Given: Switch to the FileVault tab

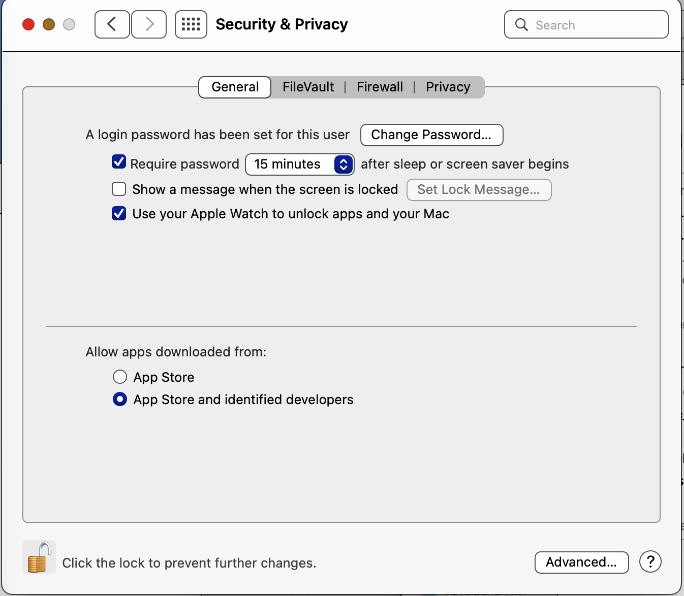Looking at the screenshot, I should (308, 87).
